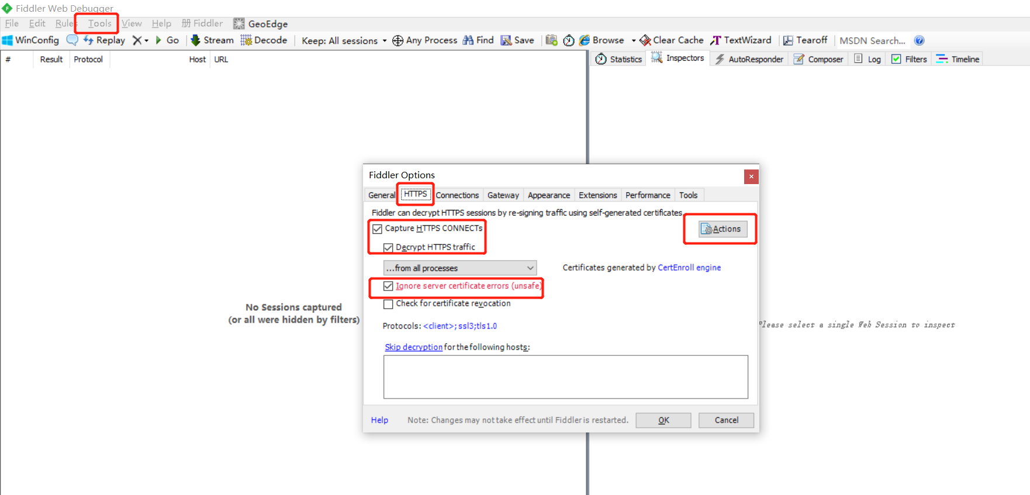Screen dimensions: 1030x495
Task: Click the Tearoff toolbar button
Action: coord(806,40)
